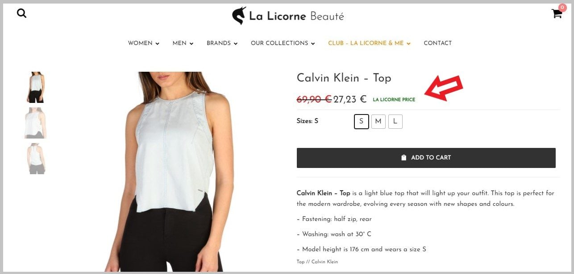The image size is (574, 274).
Task: Select size M
Action: click(378, 121)
